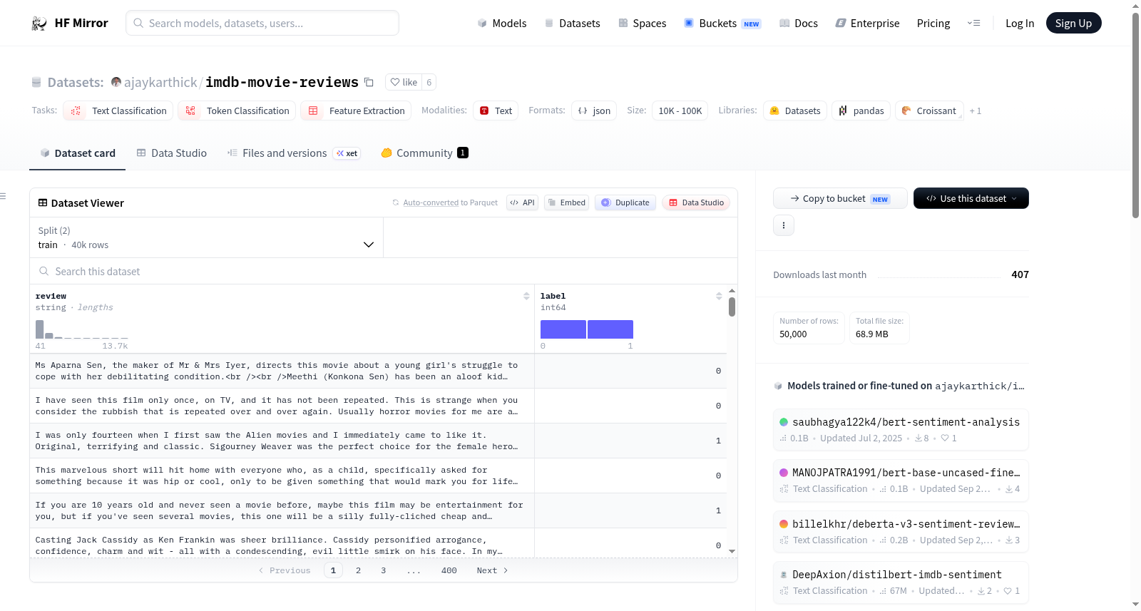Image resolution: width=1141 pixels, height=611 pixels.
Task: Switch to the Dataset card tab
Action: click(78, 153)
